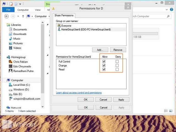Click the Everyone group icon

point(59,26)
